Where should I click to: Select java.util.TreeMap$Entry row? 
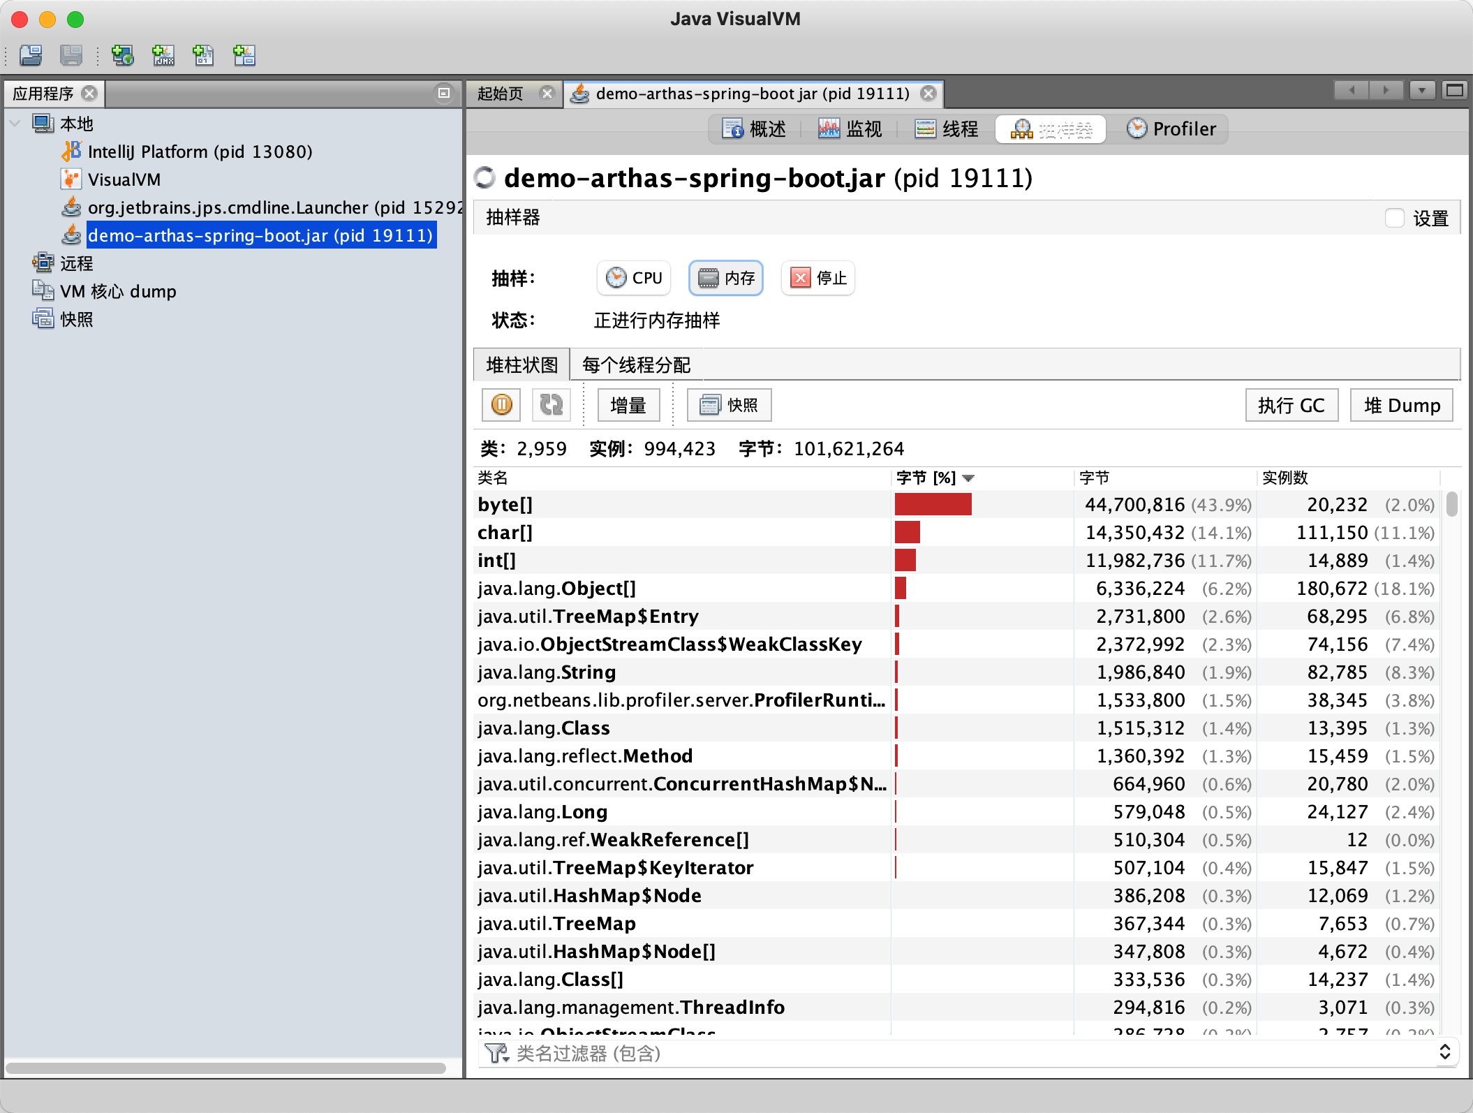click(x=956, y=616)
